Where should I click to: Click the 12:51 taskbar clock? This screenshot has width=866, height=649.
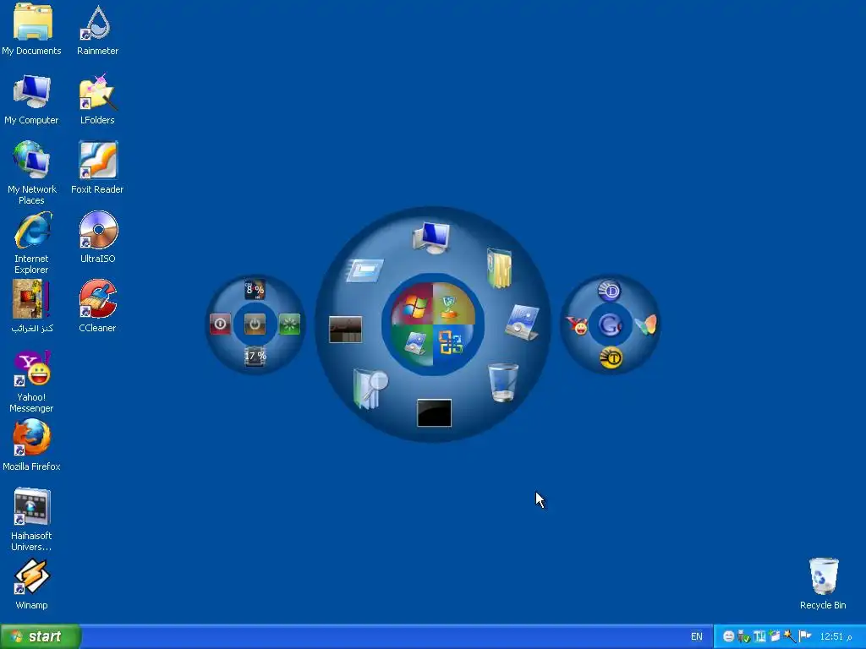(836, 637)
